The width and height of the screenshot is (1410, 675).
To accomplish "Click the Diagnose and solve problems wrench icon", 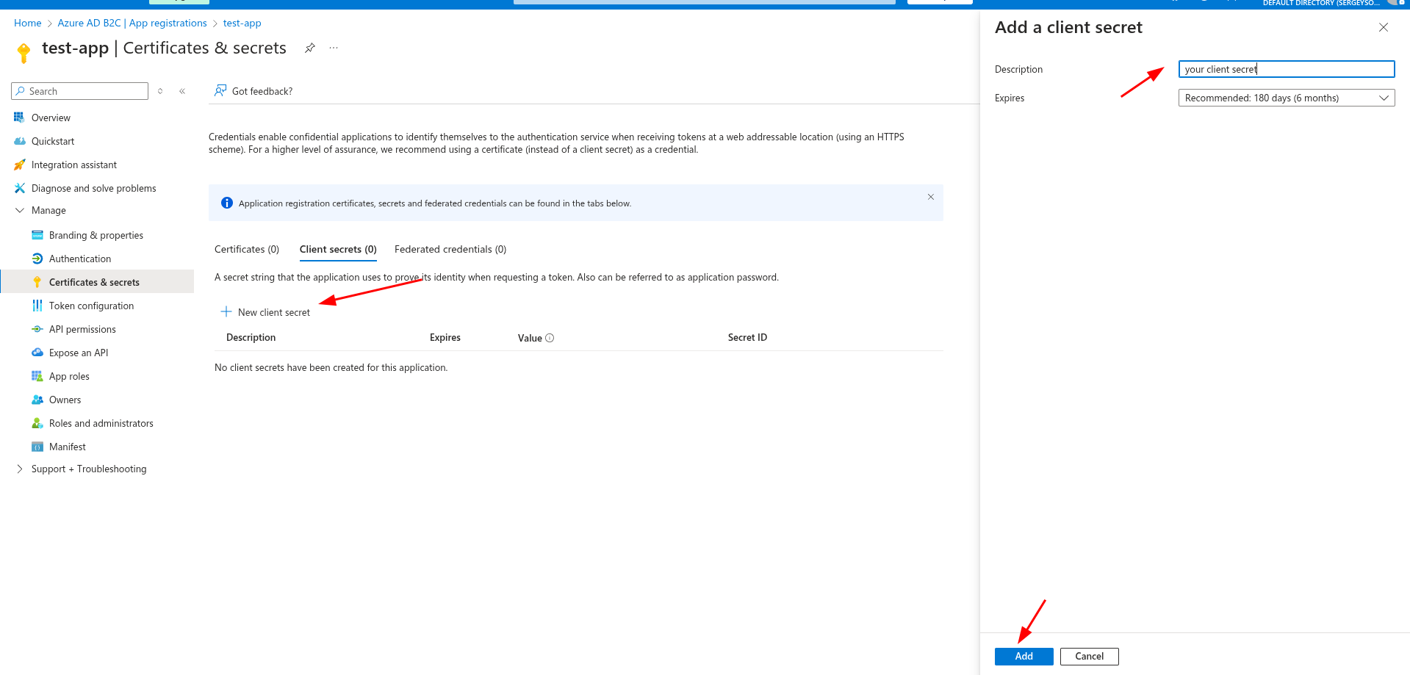I will click(20, 188).
